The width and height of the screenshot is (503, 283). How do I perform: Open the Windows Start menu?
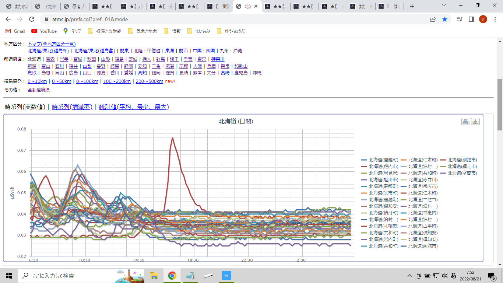(9, 275)
